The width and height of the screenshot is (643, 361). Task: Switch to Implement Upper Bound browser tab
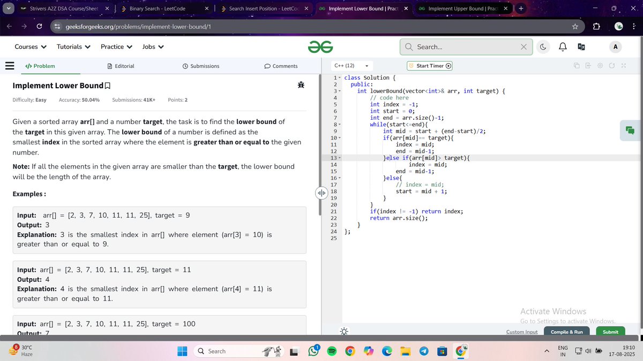tap(463, 9)
